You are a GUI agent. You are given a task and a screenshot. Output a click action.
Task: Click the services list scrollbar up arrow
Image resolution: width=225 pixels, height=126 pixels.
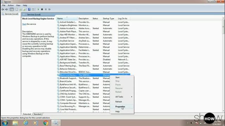tap(223, 18)
